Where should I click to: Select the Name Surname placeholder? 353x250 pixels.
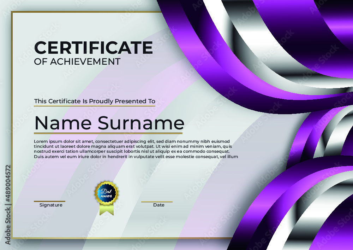(109, 123)
